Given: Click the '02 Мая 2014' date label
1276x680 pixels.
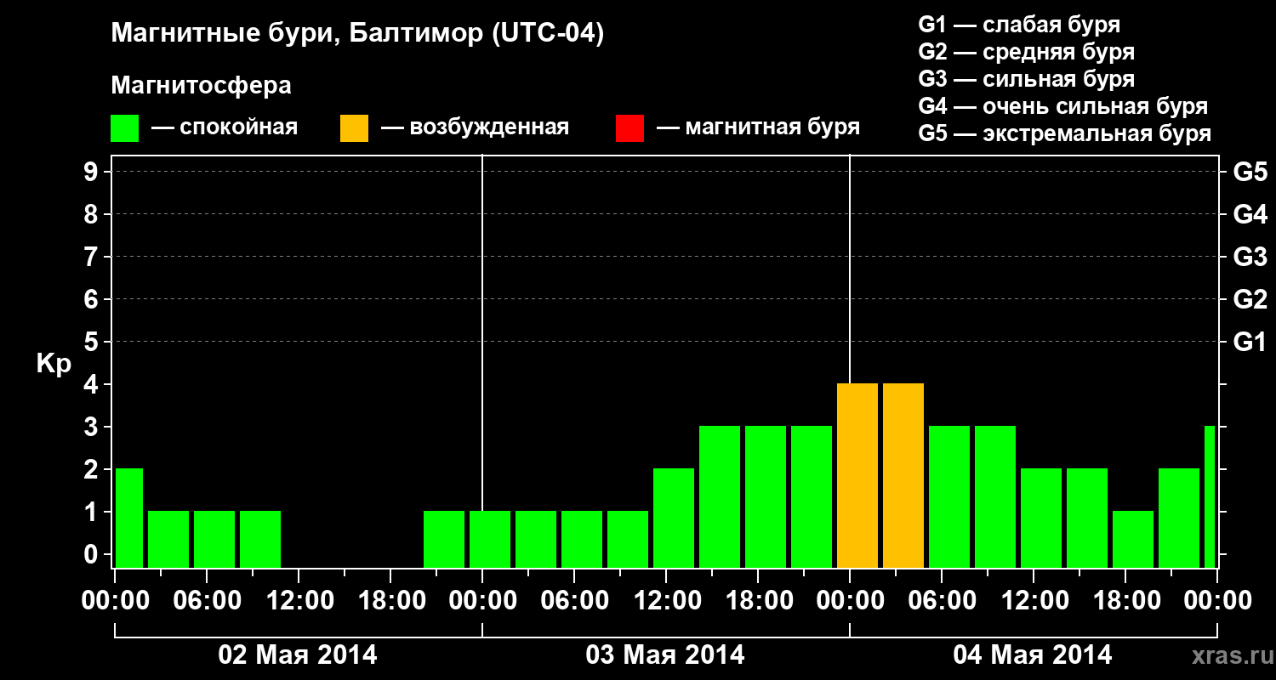Looking at the screenshot, I should 298,654.
